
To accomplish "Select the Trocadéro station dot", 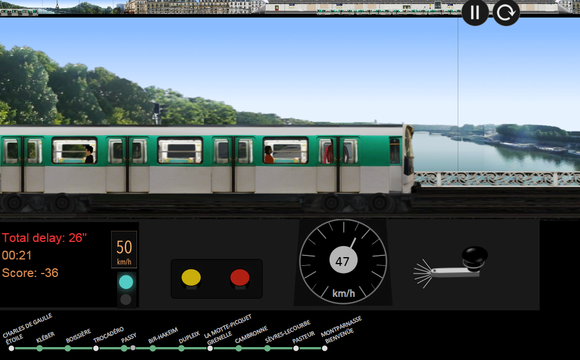I will (96, 348).
